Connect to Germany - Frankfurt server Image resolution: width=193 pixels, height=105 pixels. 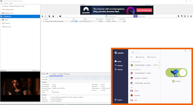click(x=142, y=78)
